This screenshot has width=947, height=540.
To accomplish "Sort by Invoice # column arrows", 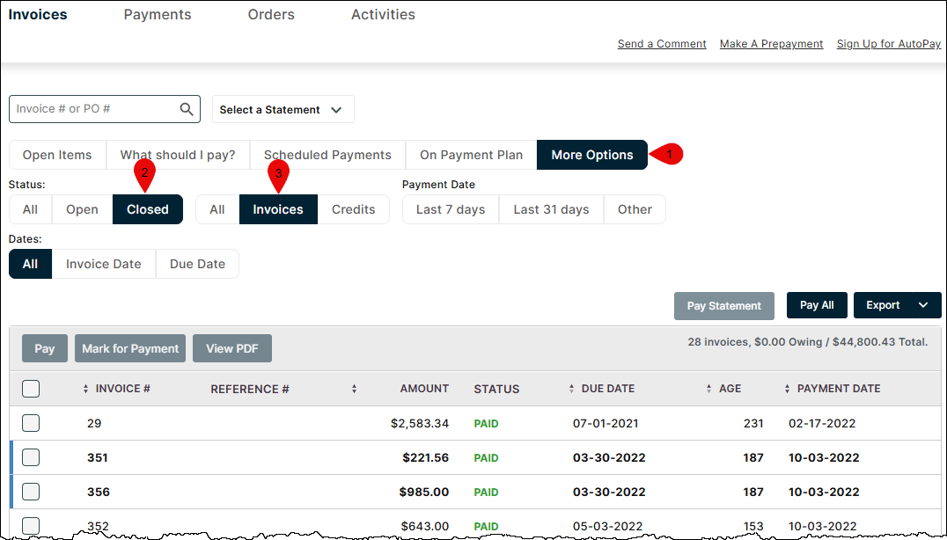I will [85, 389].
